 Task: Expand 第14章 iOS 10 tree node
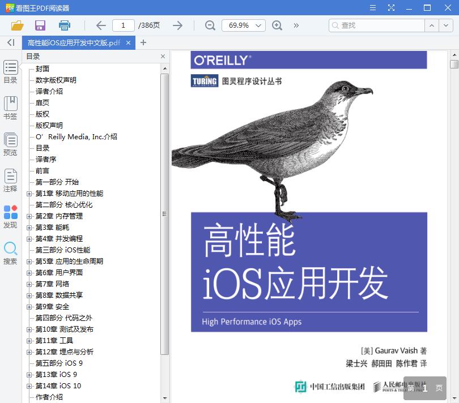(x=29, y=387)
